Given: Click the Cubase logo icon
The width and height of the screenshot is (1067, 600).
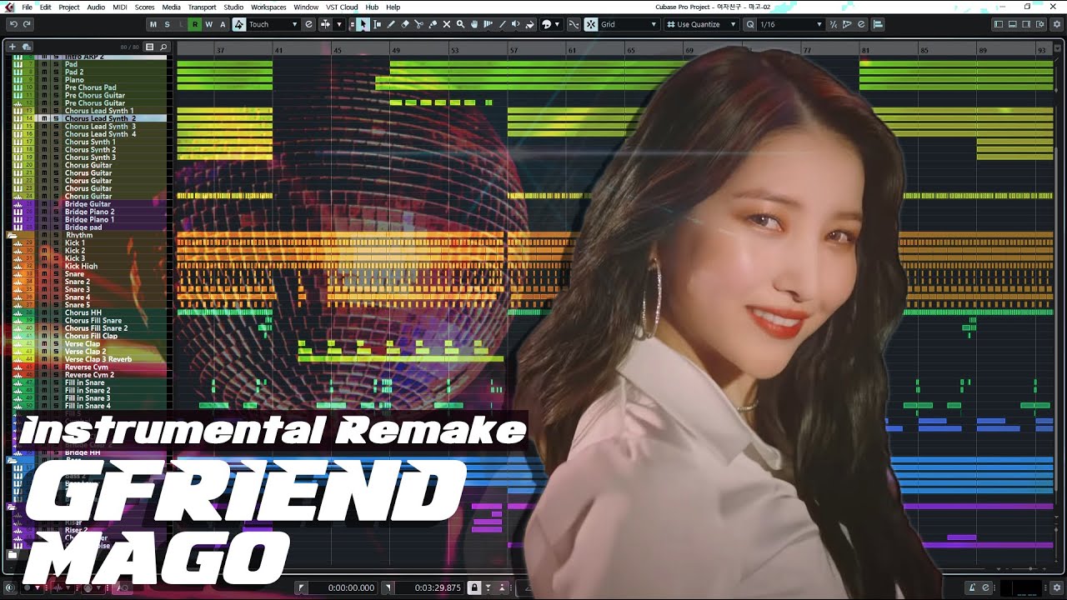Looking at the screenshot, I should tap(9, 7).
